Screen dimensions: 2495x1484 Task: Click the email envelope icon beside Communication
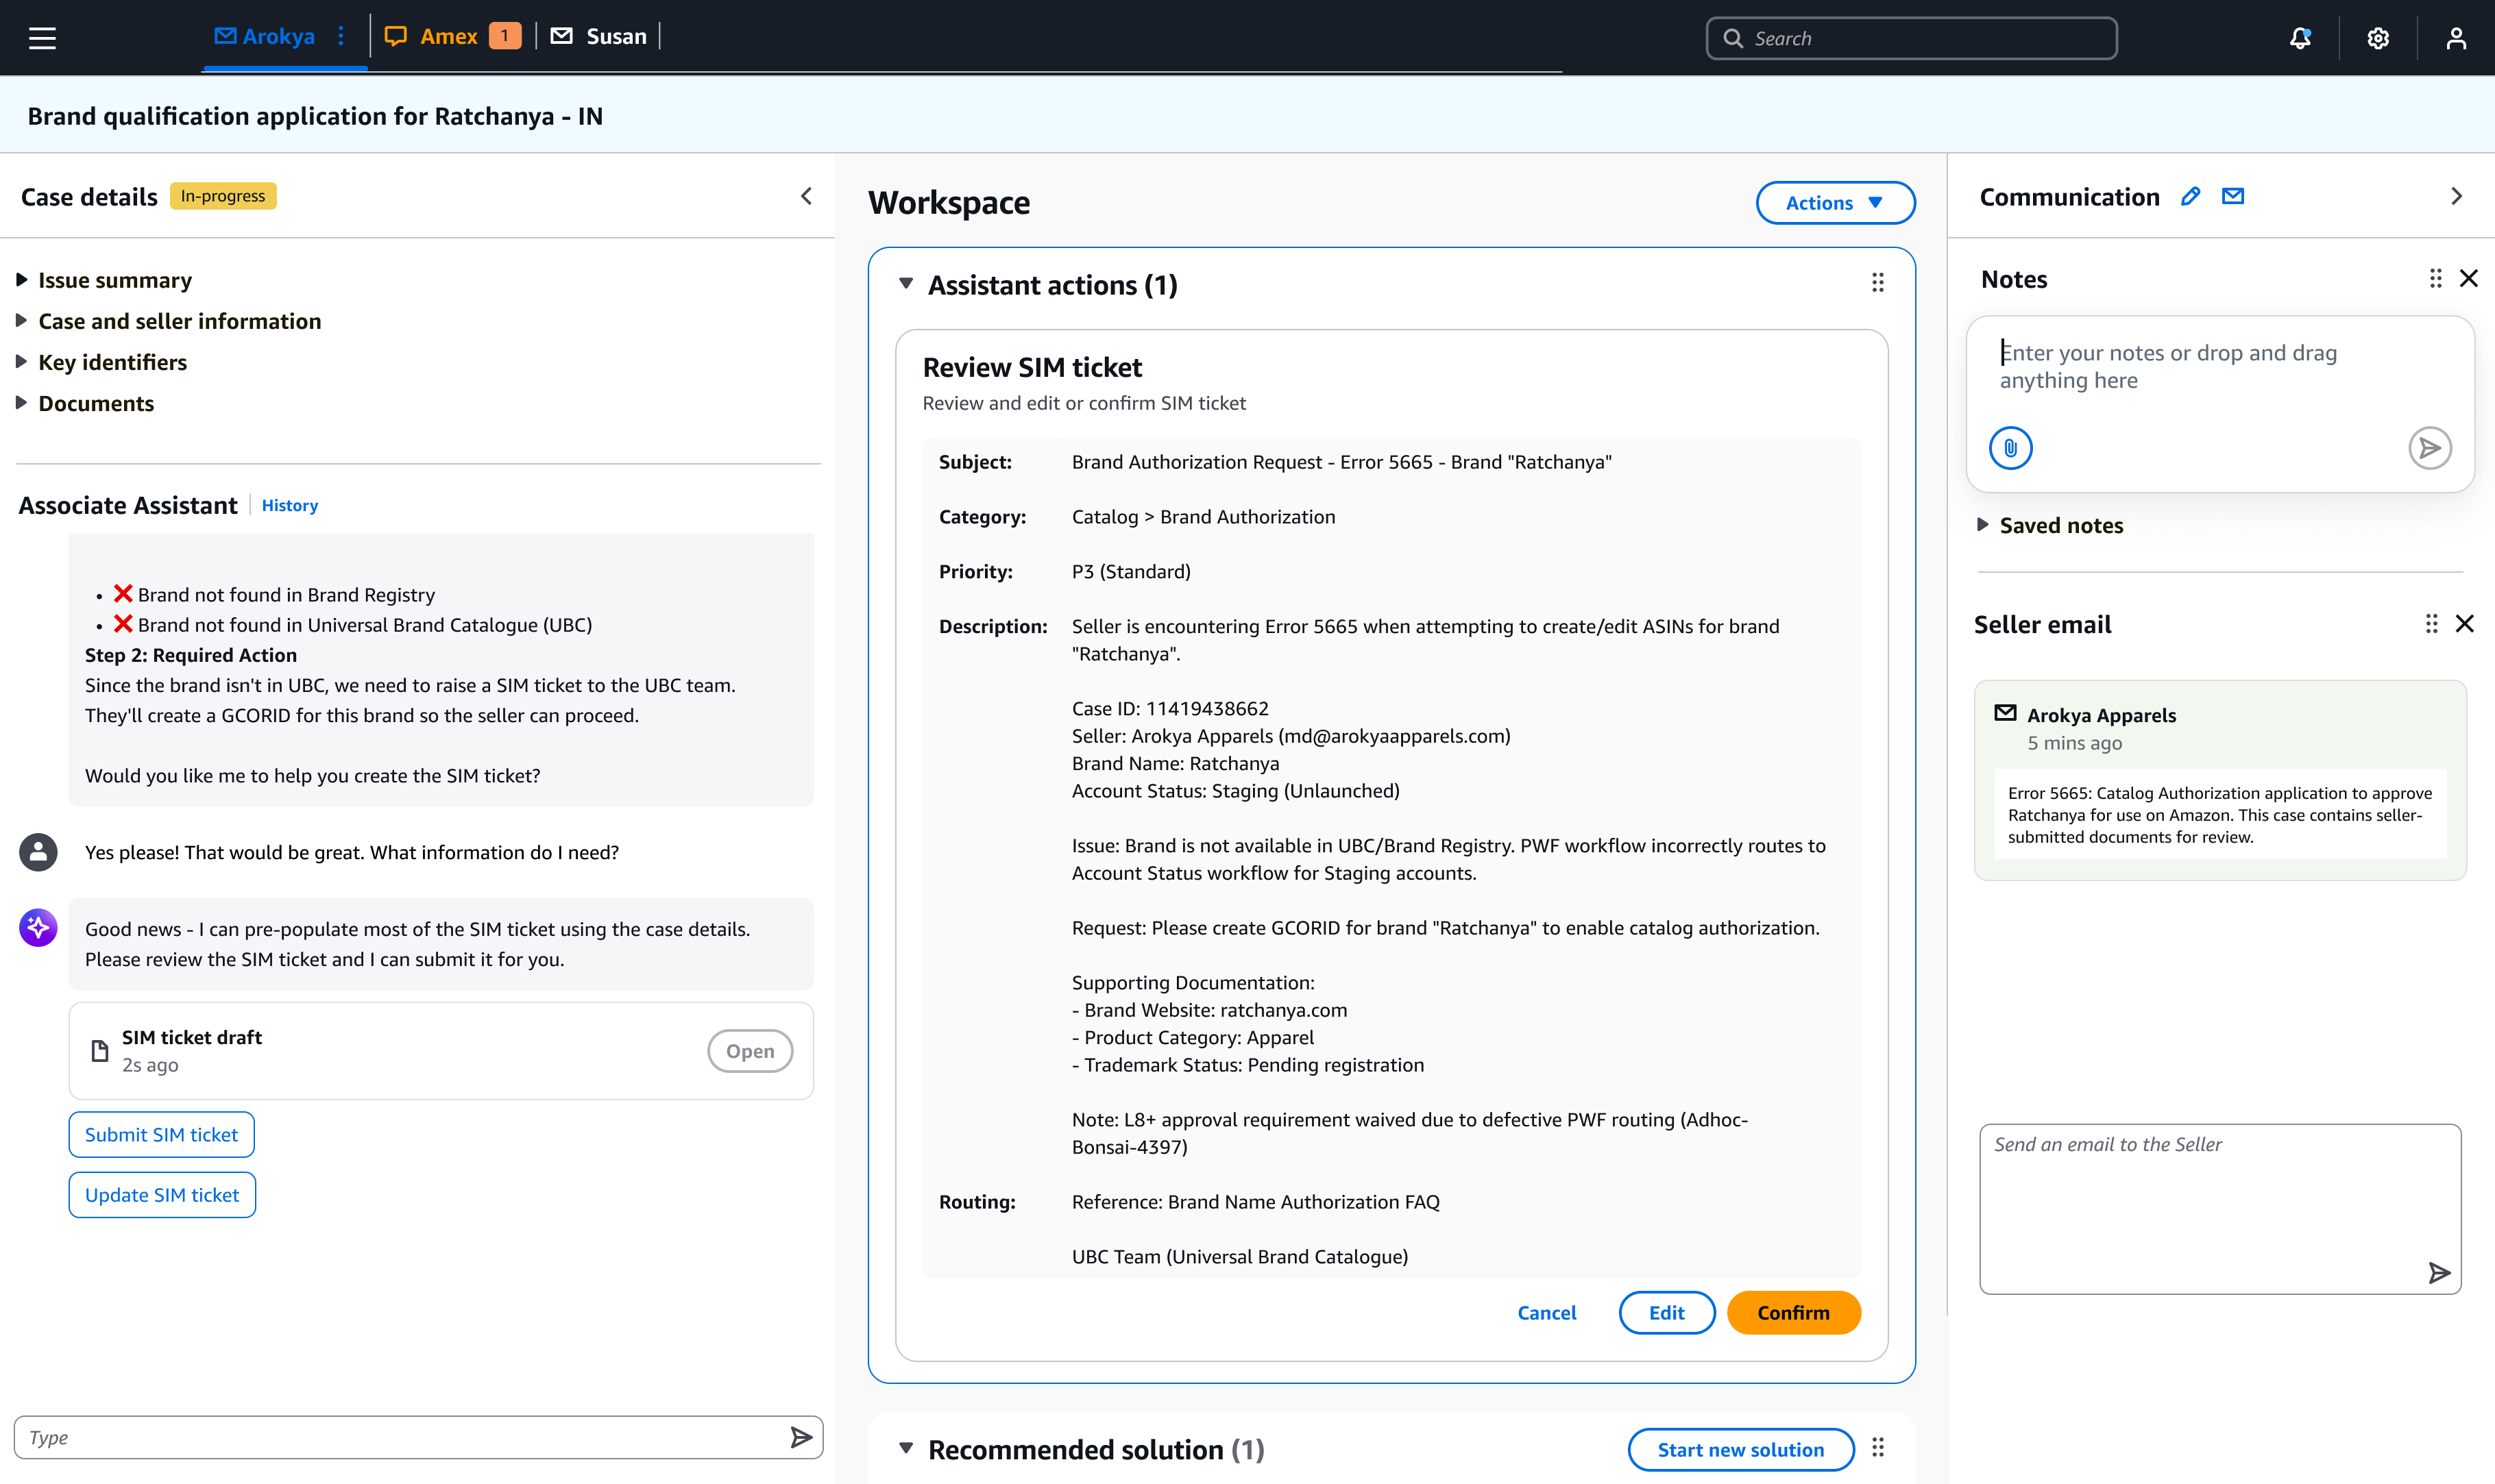[2232, 196]
